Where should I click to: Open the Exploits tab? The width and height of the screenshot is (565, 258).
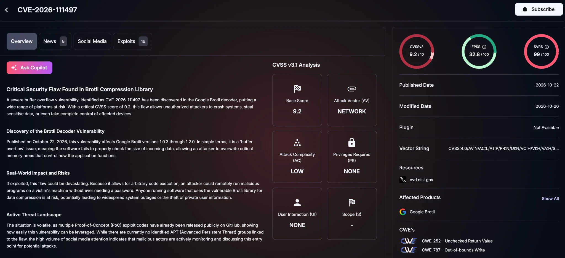coord(132,41)
